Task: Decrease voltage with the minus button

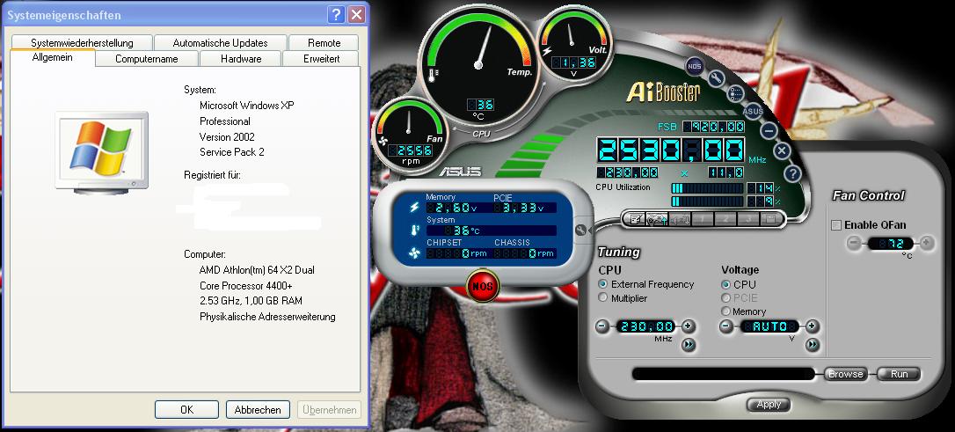Action: tap(726, 326)
